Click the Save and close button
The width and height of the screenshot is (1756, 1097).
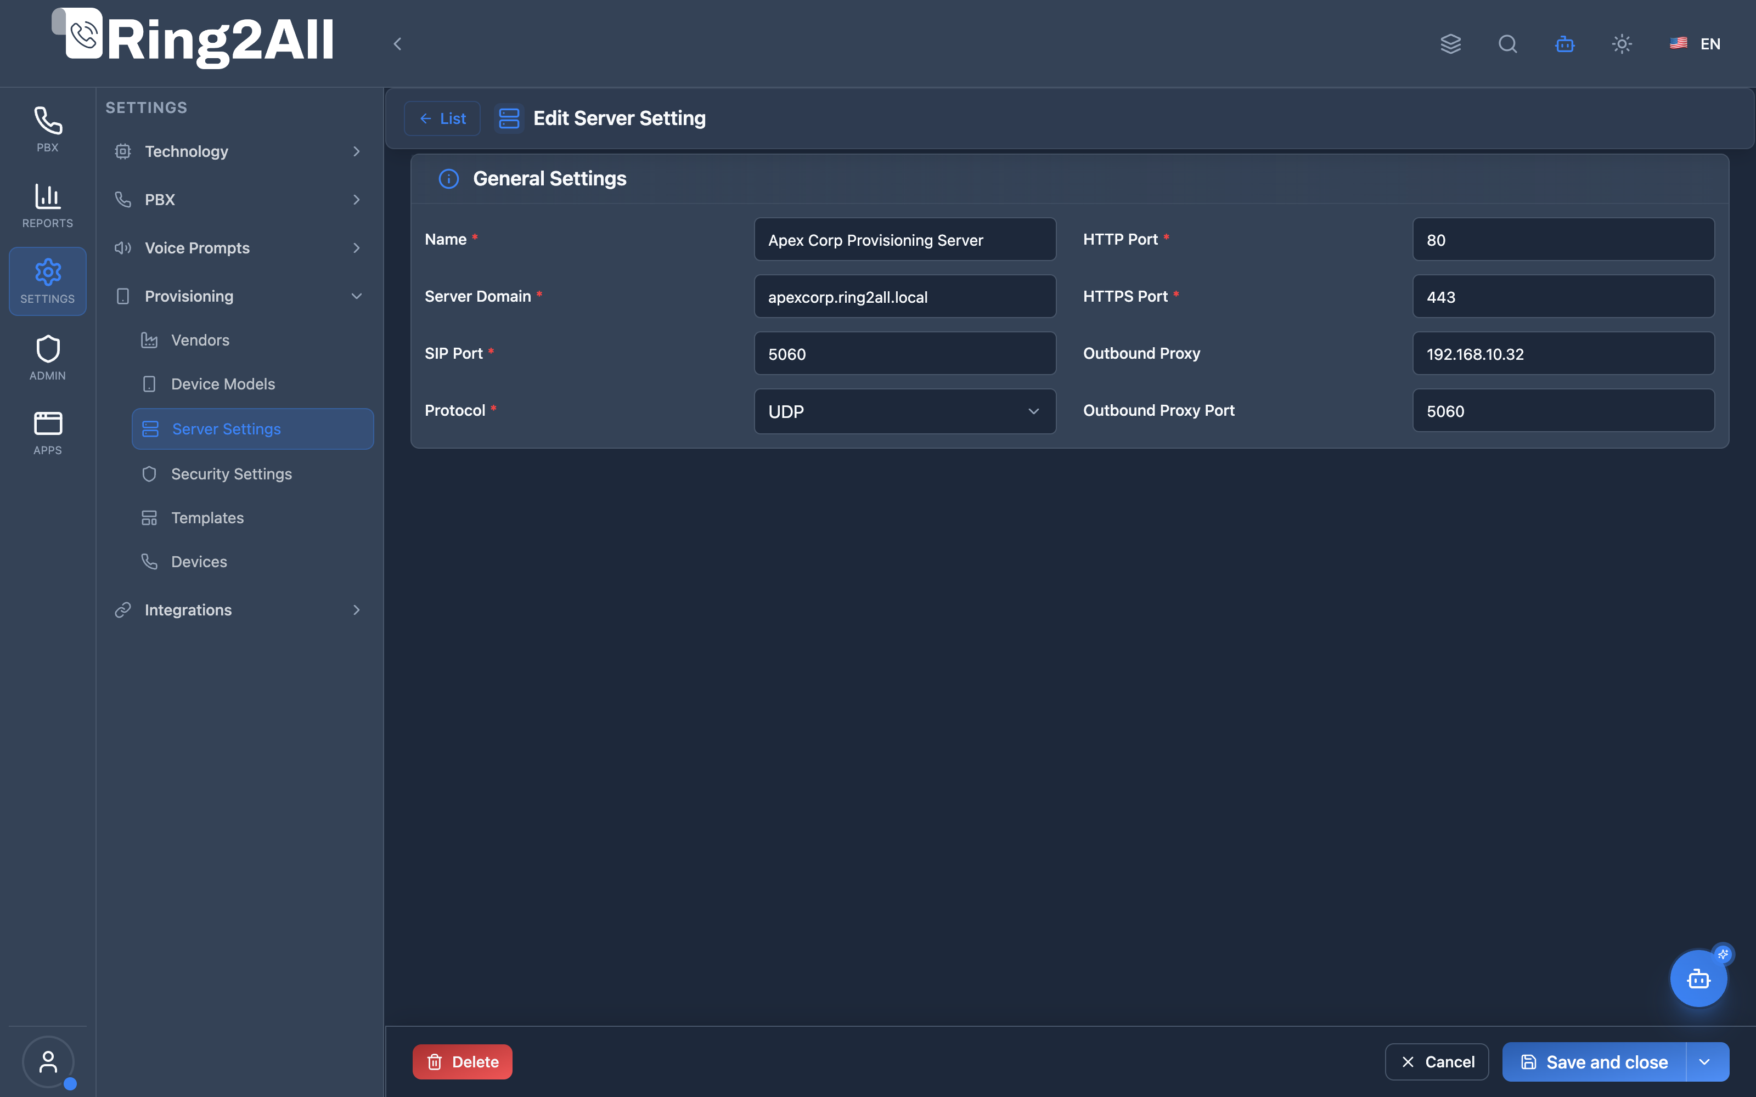click(1594, 1061)
